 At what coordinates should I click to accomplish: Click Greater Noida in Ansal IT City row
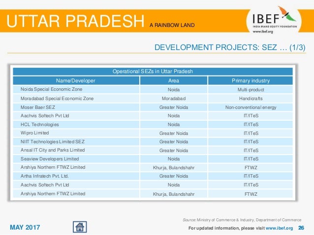[x=174, y=150]
